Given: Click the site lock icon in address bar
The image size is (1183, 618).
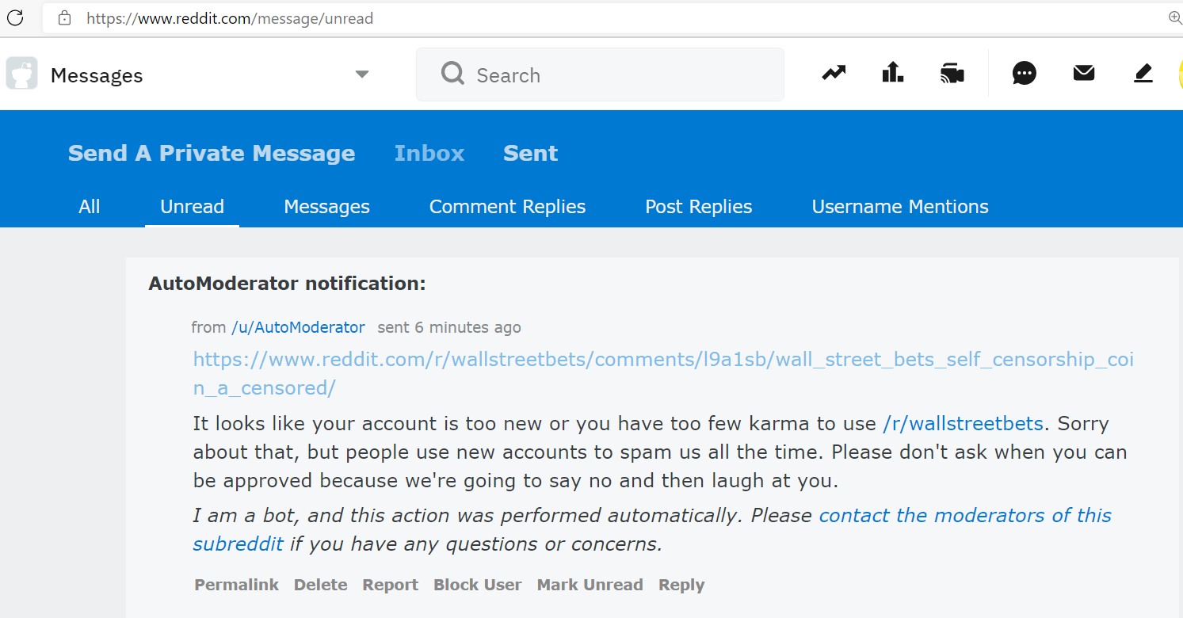Looking at the screenshot, I should click(65, 17).
